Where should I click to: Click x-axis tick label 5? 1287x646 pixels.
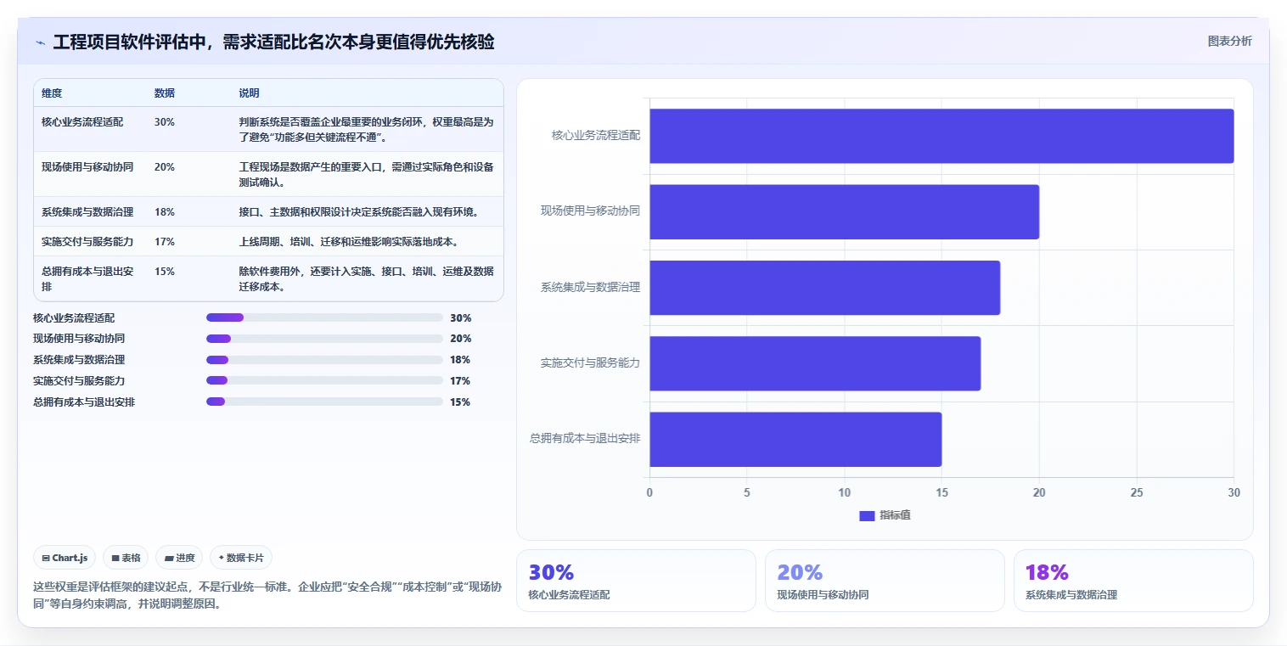[747, 493]
